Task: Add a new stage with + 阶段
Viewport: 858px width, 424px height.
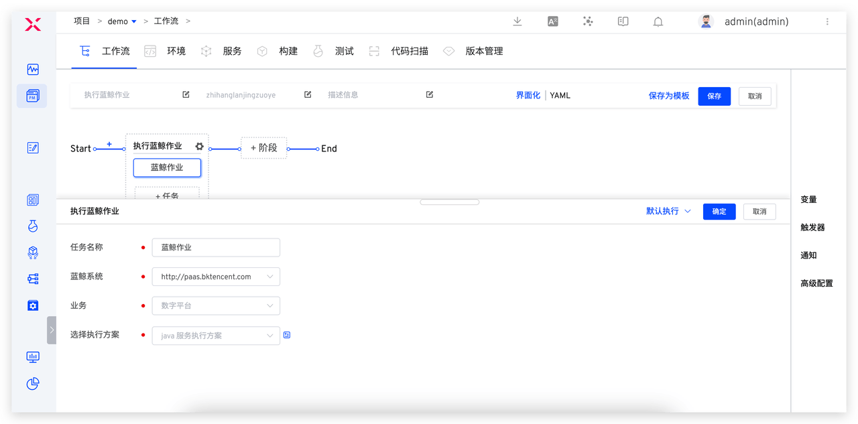Action: pos(264,148)
